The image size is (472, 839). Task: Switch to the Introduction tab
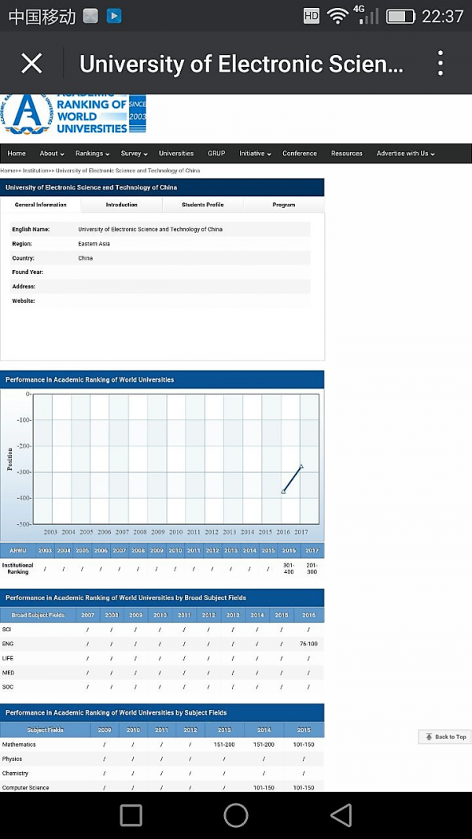[x=121, y=205]
